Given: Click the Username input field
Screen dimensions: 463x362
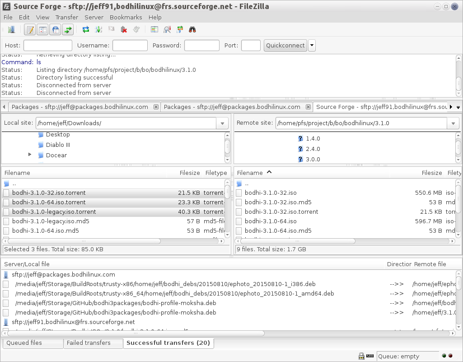Looking at the screenshot, I should pos(130,46).
